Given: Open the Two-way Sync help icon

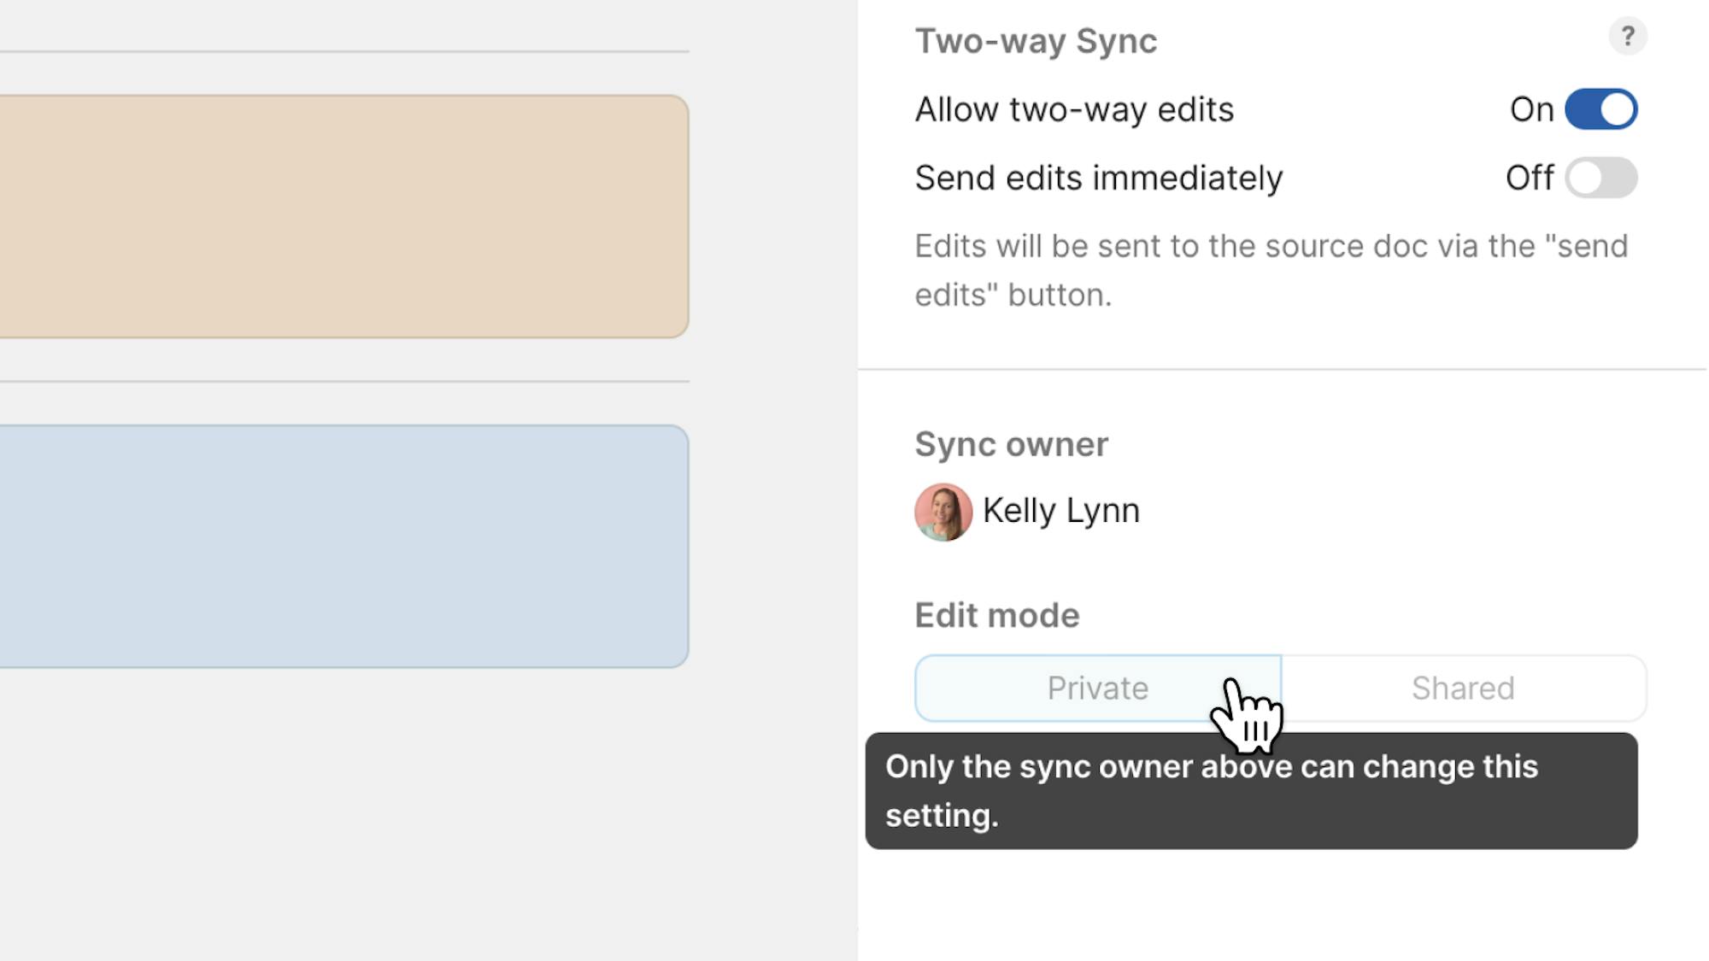Looking at the screenshot, I should (x=1627, y=37).
